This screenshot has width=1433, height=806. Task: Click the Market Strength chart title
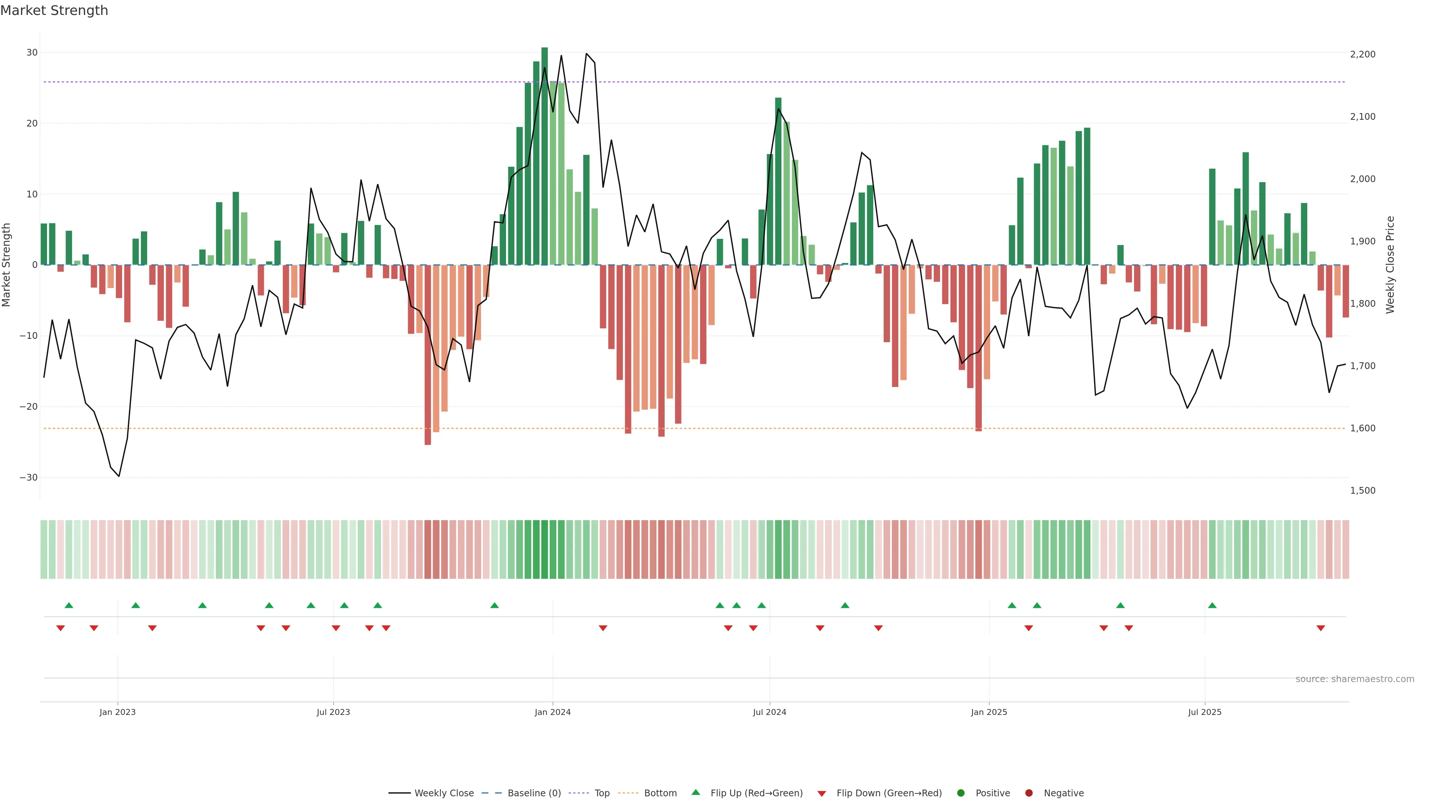coord(54,10)
